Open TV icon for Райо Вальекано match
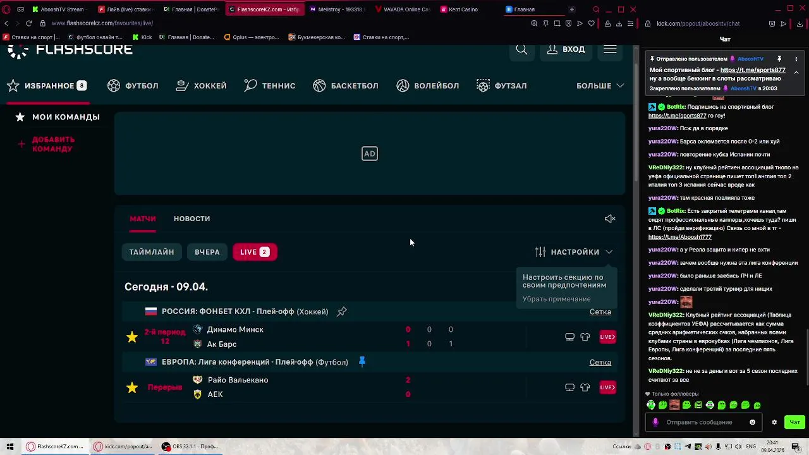The height and width of the screenshot is (455, 809). [569, 387]
